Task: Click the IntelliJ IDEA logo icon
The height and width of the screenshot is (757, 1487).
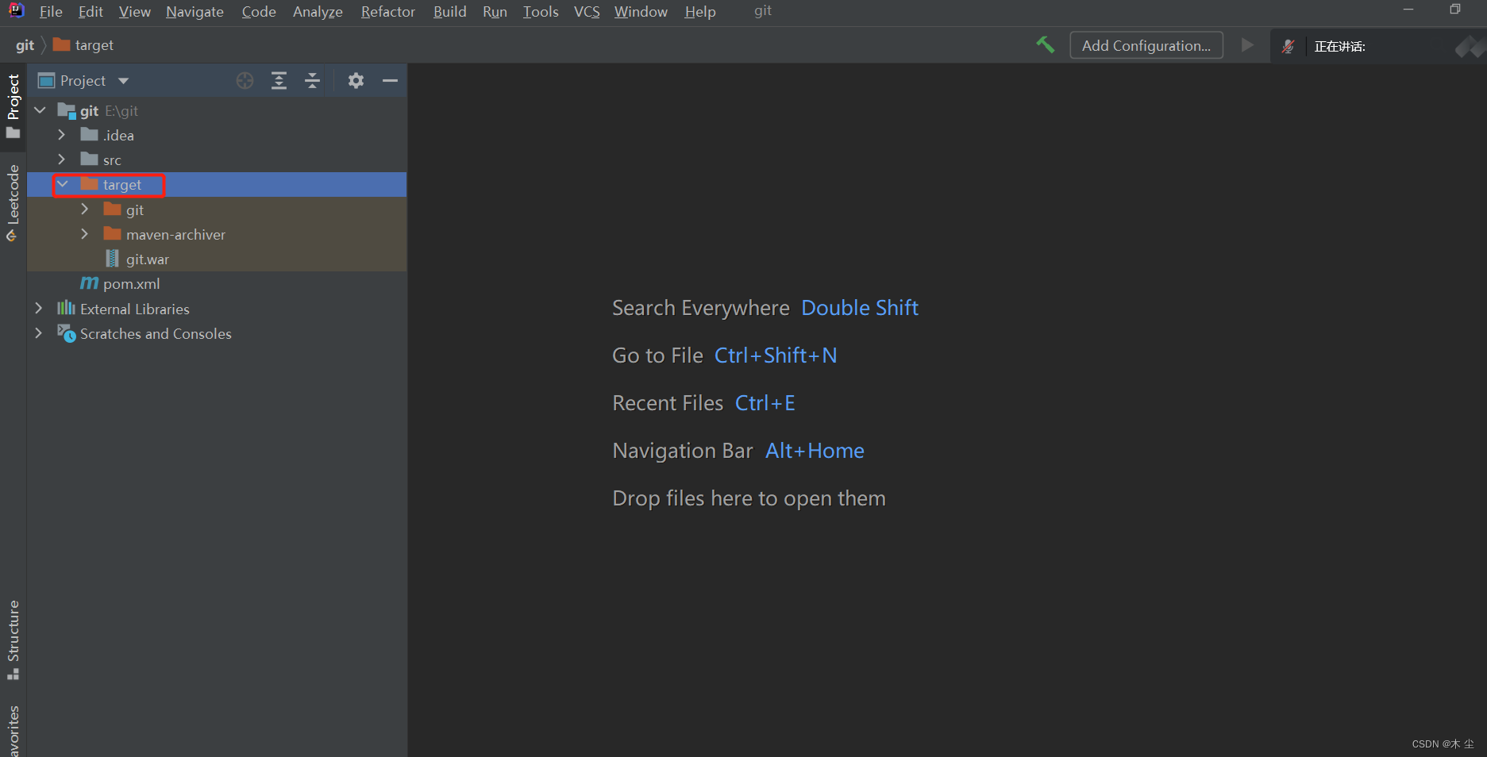Action: tap(17, 10)
